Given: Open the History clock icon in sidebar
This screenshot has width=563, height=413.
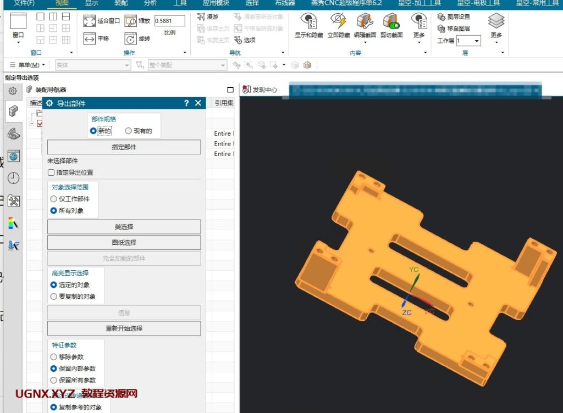Looking at the screenshot, I should coord(13,178).
